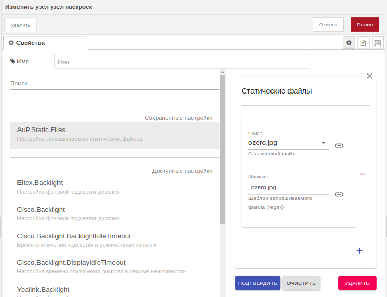The height and width of the screenshot is (297, 387).
Task: Switch to the Свойства tab
Action: (x=45, y=43)
